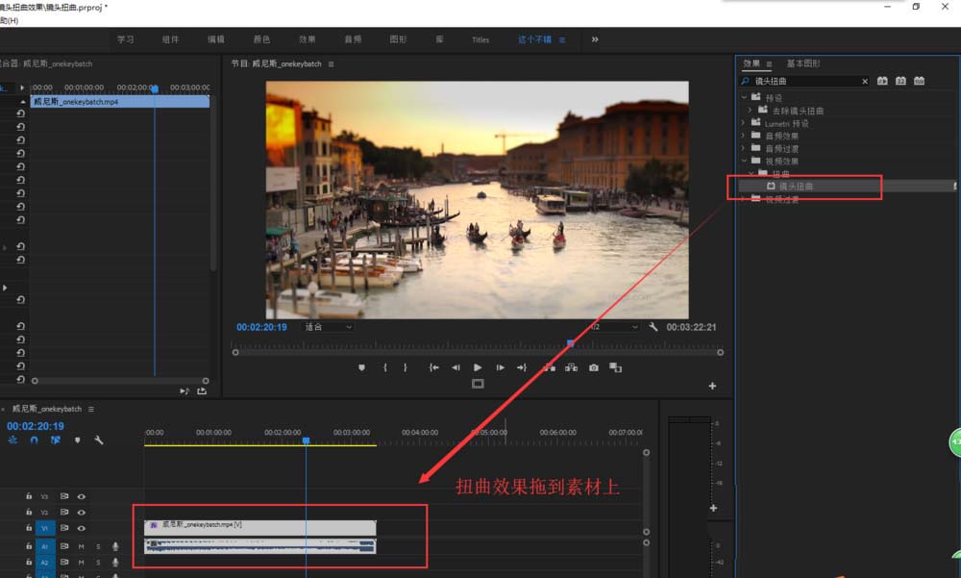Hide track V1 with eye icon

[82, 528]
